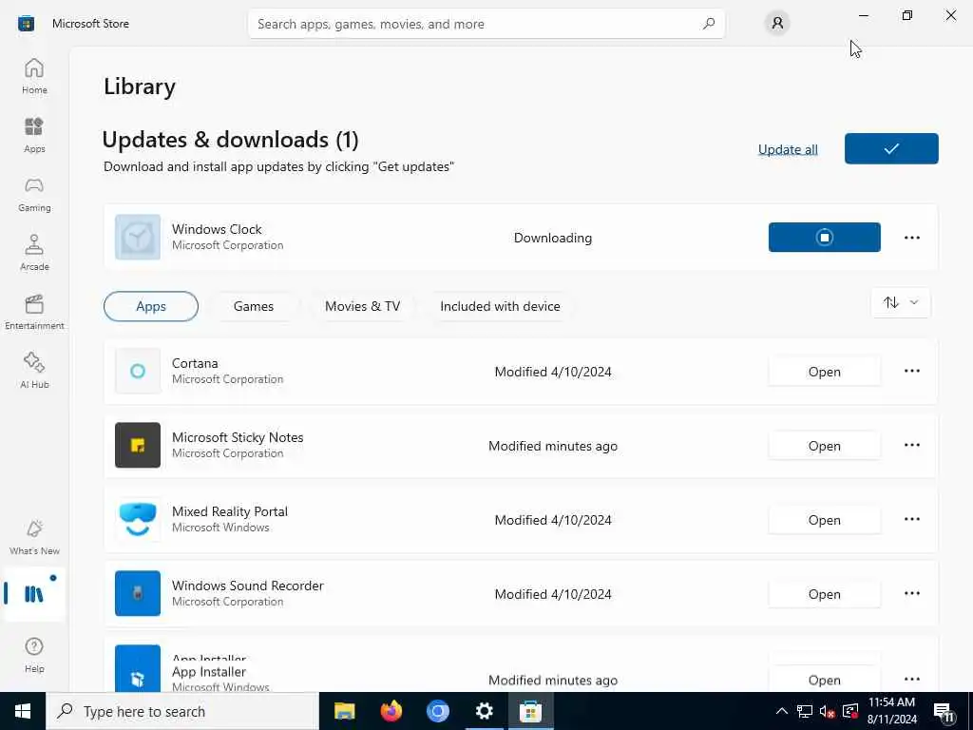
Task: Open the Gaming section
Action: [34, 194]
